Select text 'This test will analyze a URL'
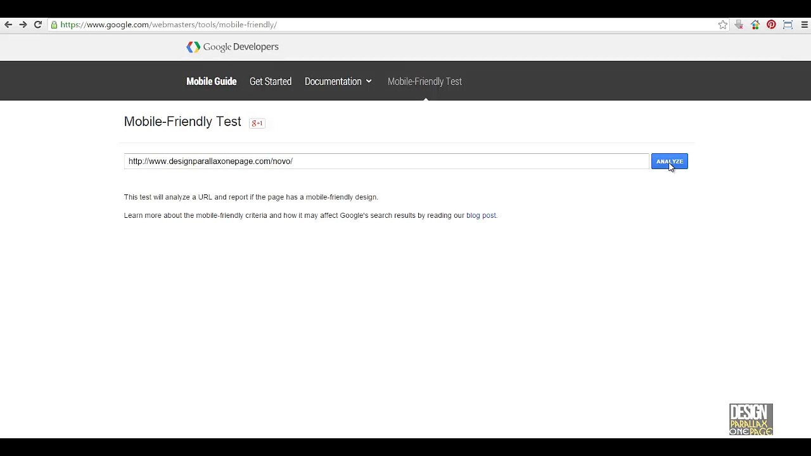The height and width of the screenshot is (456, 811). pos(168,197)
